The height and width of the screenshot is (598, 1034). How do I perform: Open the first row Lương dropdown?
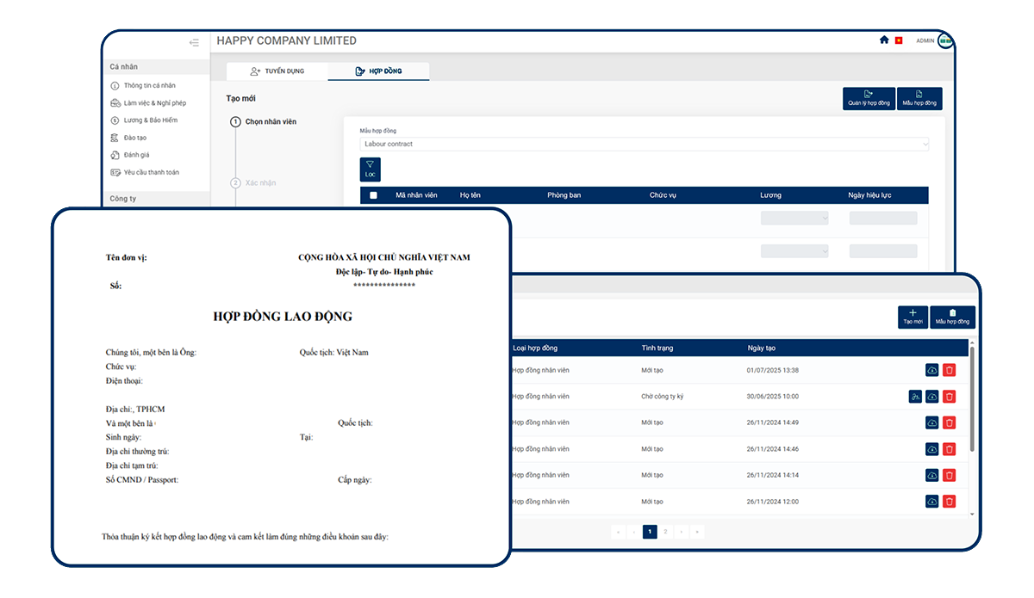tap(794, 219)
